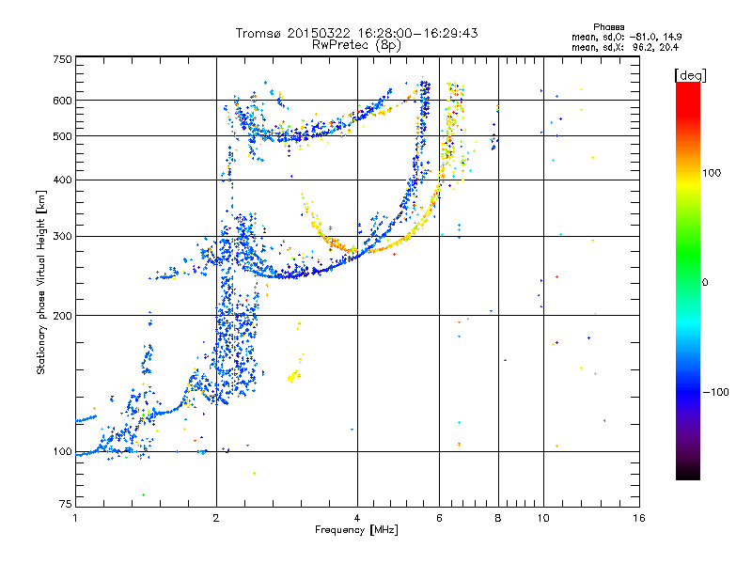This screenshot has width=752, height=564.
Task: Click the x-axis tick label '4'
Action: pos(357,518)
